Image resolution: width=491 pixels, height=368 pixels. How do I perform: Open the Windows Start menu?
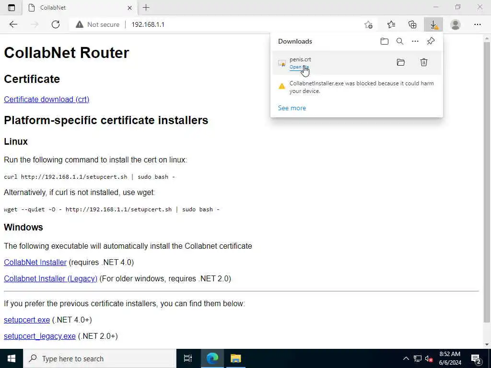click(12, 358)
